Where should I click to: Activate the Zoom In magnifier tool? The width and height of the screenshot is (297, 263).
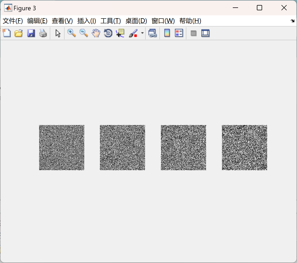(71, 33)
